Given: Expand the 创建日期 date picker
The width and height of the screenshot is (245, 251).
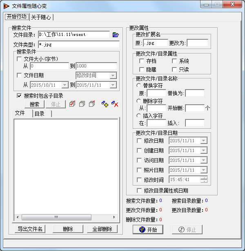Looking at the screenshot, I should [204, 150].
